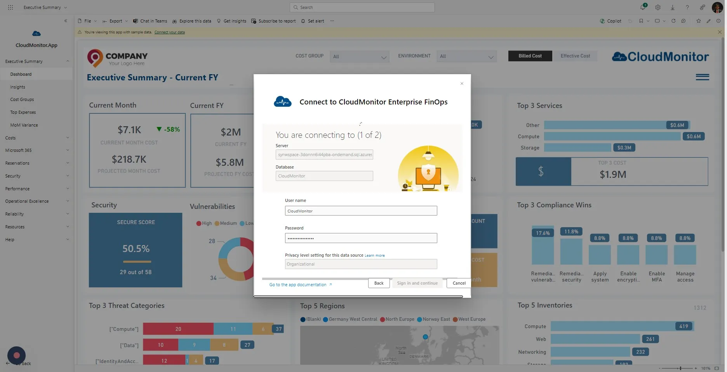Open the Cost Group dropdown
The image size is (727, 372).
click(359, 57)
